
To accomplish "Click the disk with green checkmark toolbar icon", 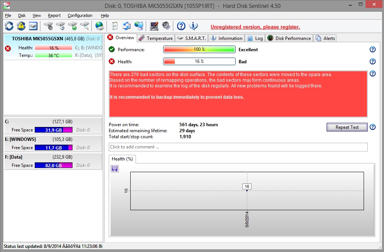I will tap(72, 26).
